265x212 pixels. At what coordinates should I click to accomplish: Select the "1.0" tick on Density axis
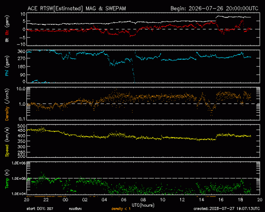point(22,104)
